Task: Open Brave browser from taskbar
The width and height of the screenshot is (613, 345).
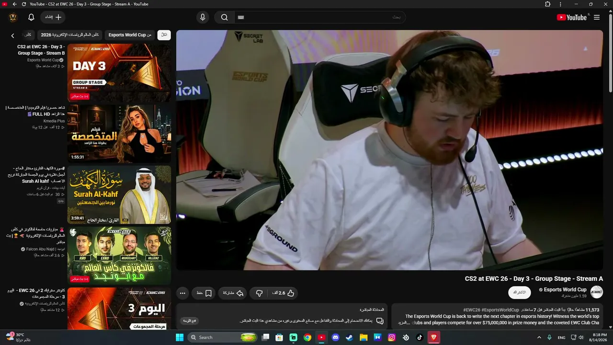Action: tap(434, 337)
